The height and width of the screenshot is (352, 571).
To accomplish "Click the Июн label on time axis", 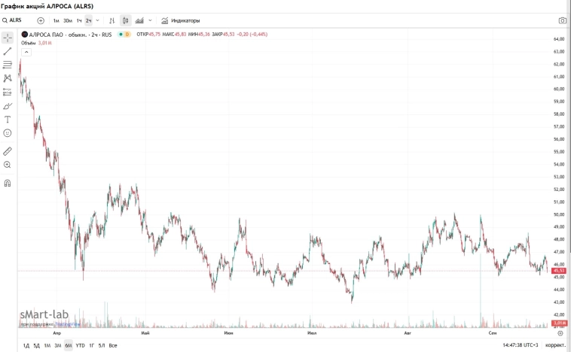I will [228, 333].
